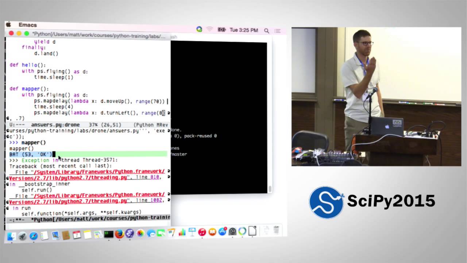Open Keynote podium icon in dock

coord(192,232)
